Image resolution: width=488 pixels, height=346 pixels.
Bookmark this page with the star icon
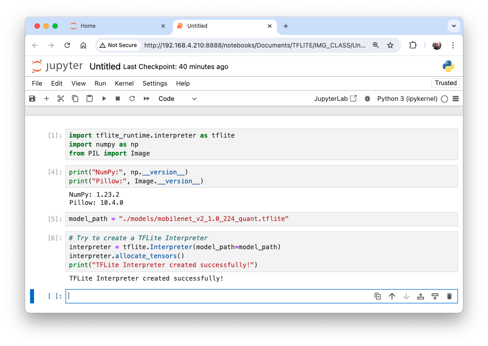(390, 45)
